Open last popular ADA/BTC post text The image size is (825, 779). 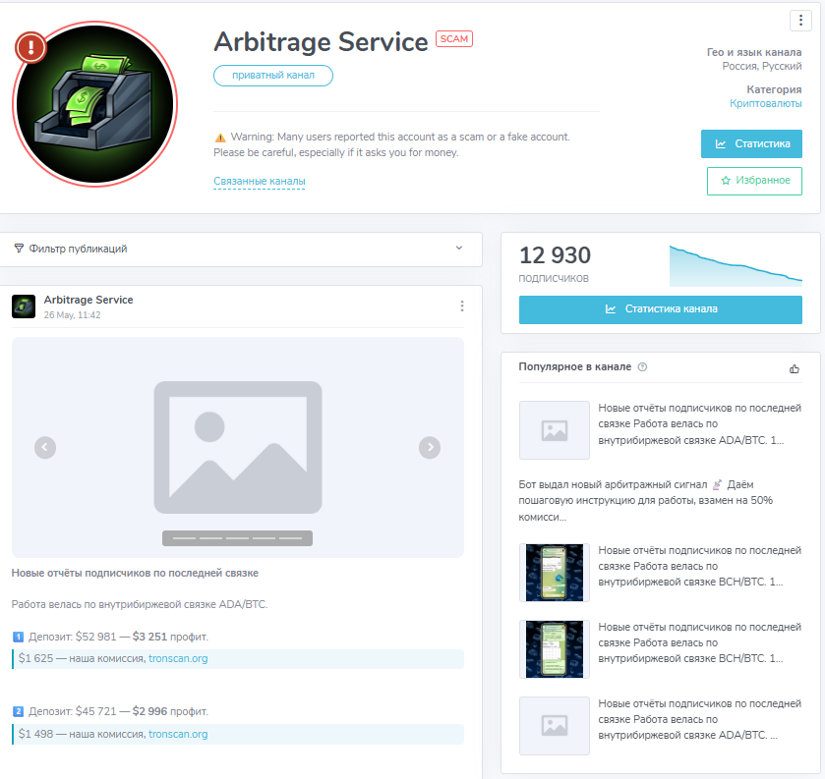click(x=700, y=720)
